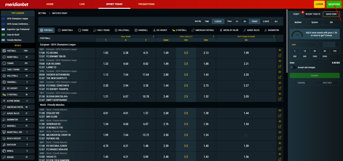The image size is (343, 161).
Task: Click Copa do Brasil flag icon
Action: point(3,35)
